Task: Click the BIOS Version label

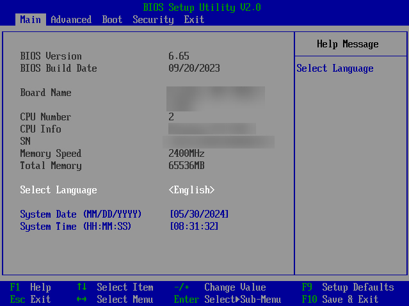Action: (x=51, y=56)
